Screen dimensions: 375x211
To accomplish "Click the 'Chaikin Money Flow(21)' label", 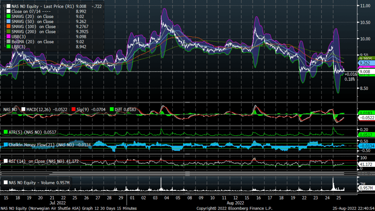I will point(32,145).
